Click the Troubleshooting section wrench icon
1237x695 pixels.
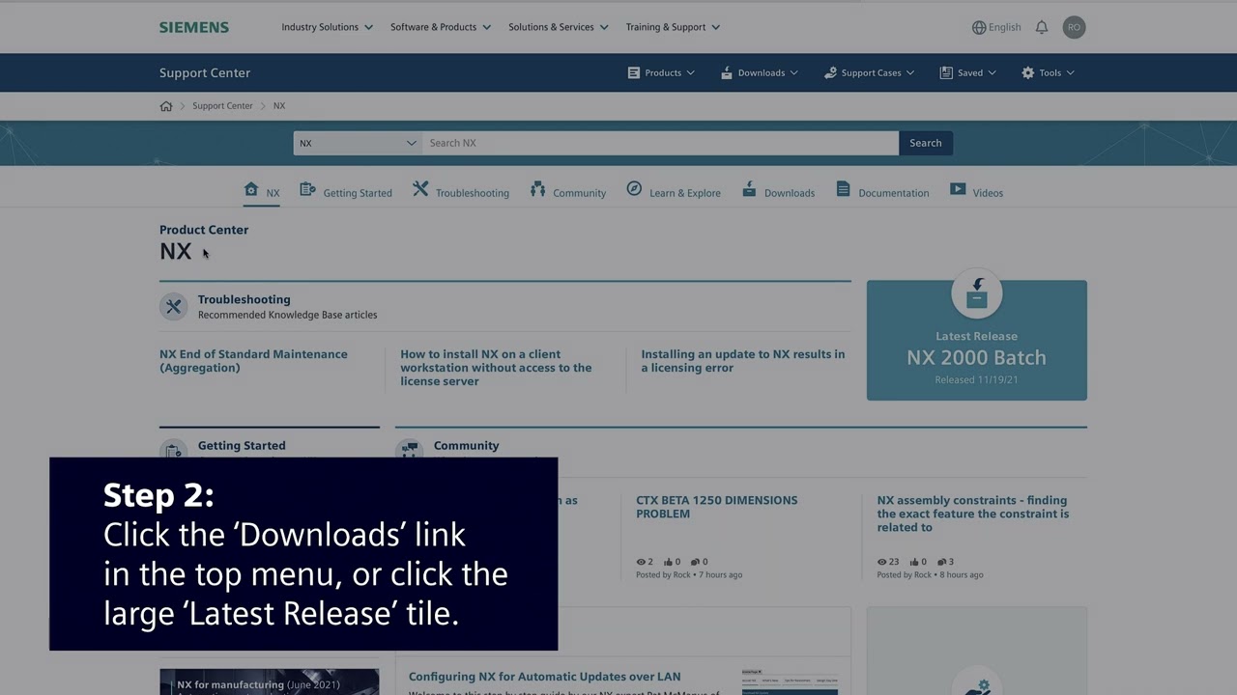(174, 307)
